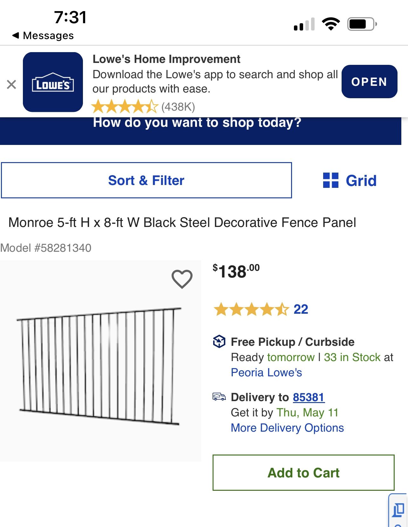Image resolution: width=408 pixels, height=527 pixels.
Task: Open the compare widget at bottom right
Action: pyautogui.click(x=398, y=510)
